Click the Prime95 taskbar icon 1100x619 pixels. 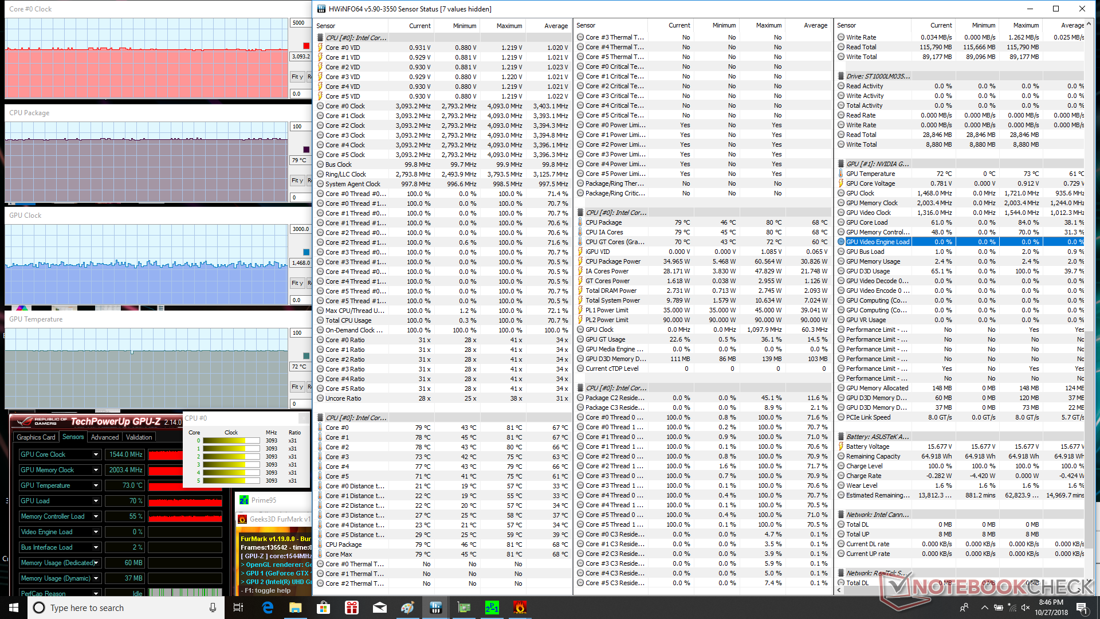coord(492,608)
